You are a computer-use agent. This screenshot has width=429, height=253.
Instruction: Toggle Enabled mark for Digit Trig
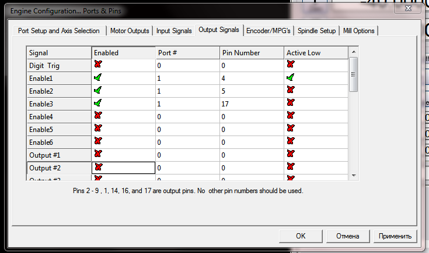(98, 64)
